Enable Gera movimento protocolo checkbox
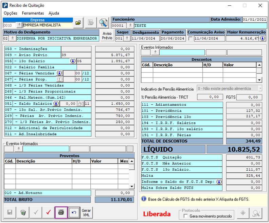Image resolution: width=269 pixels, height=223 pixels. (185, 216)
